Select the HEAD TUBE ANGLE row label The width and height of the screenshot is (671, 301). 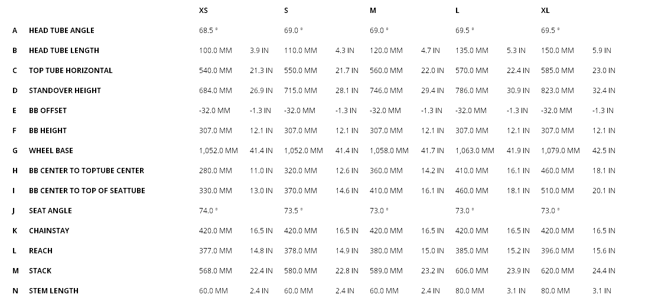pos(61,31)
